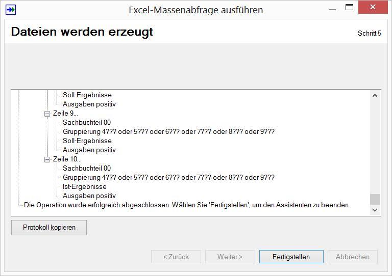Collapse the Zeile 9... tree node

(47, 114)
